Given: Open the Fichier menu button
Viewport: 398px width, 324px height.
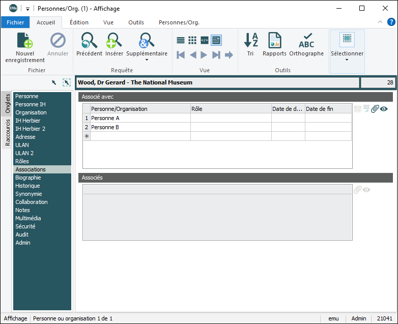Looking at the screenshot, I should [x=15, y=22].
